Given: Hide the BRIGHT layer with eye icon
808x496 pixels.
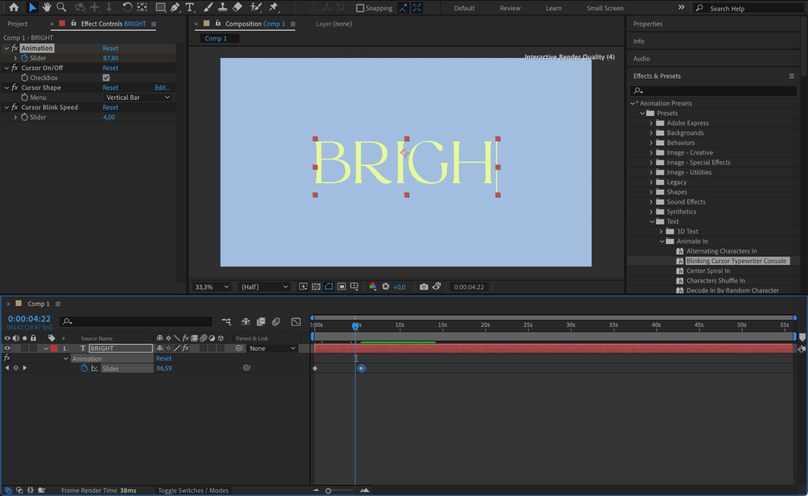Looking at the screenshot, I should pos(7,348).
